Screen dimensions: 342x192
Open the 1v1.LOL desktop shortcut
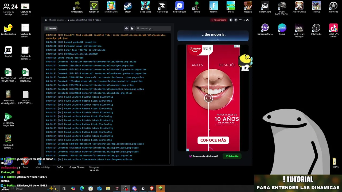(316, 7)
